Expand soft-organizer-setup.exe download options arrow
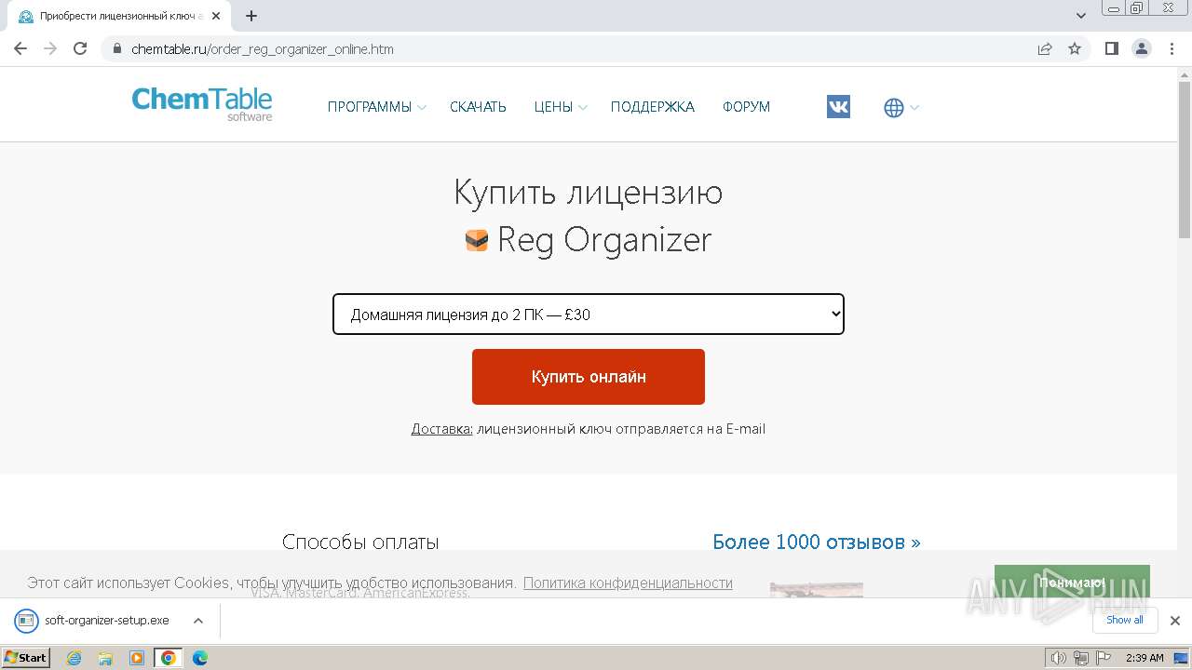This screenshot has width=1192, height=670. click(198, 621)
